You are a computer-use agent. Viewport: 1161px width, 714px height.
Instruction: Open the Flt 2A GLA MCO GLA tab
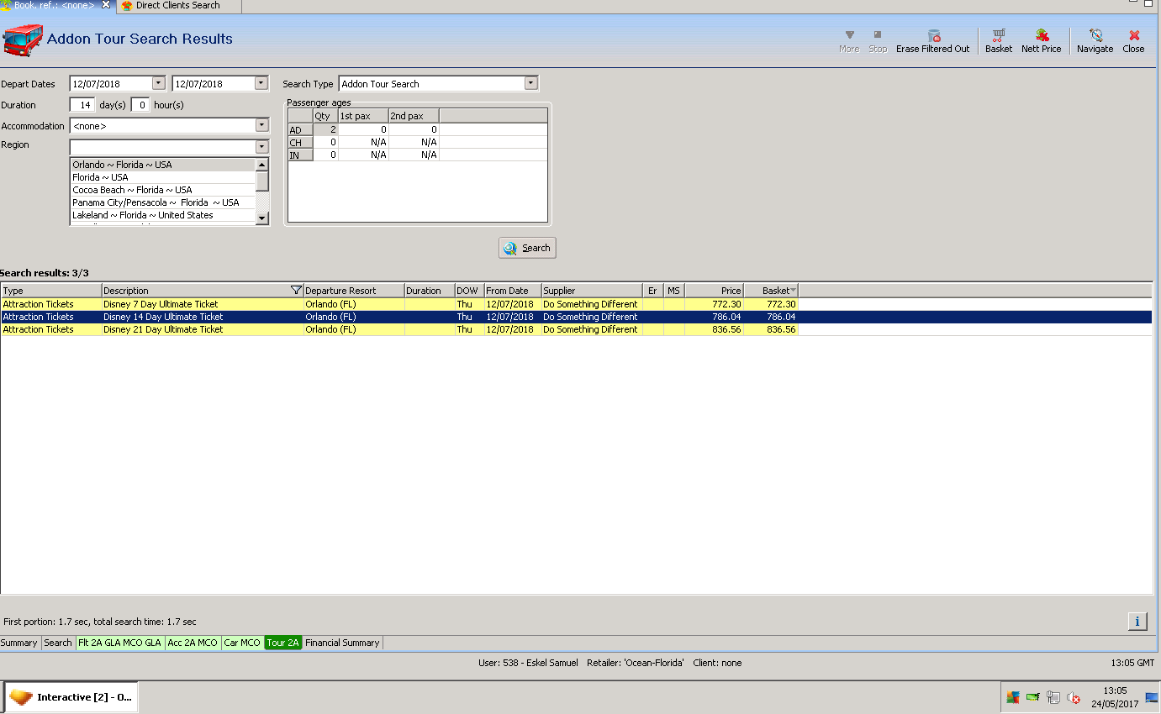119,643
